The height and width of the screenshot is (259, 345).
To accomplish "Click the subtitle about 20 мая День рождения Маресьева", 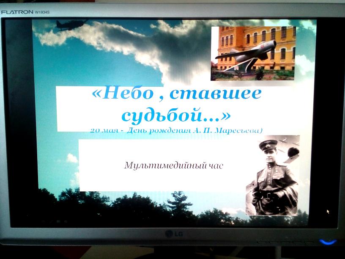I will pyautogui.click(x=176, y=130).
